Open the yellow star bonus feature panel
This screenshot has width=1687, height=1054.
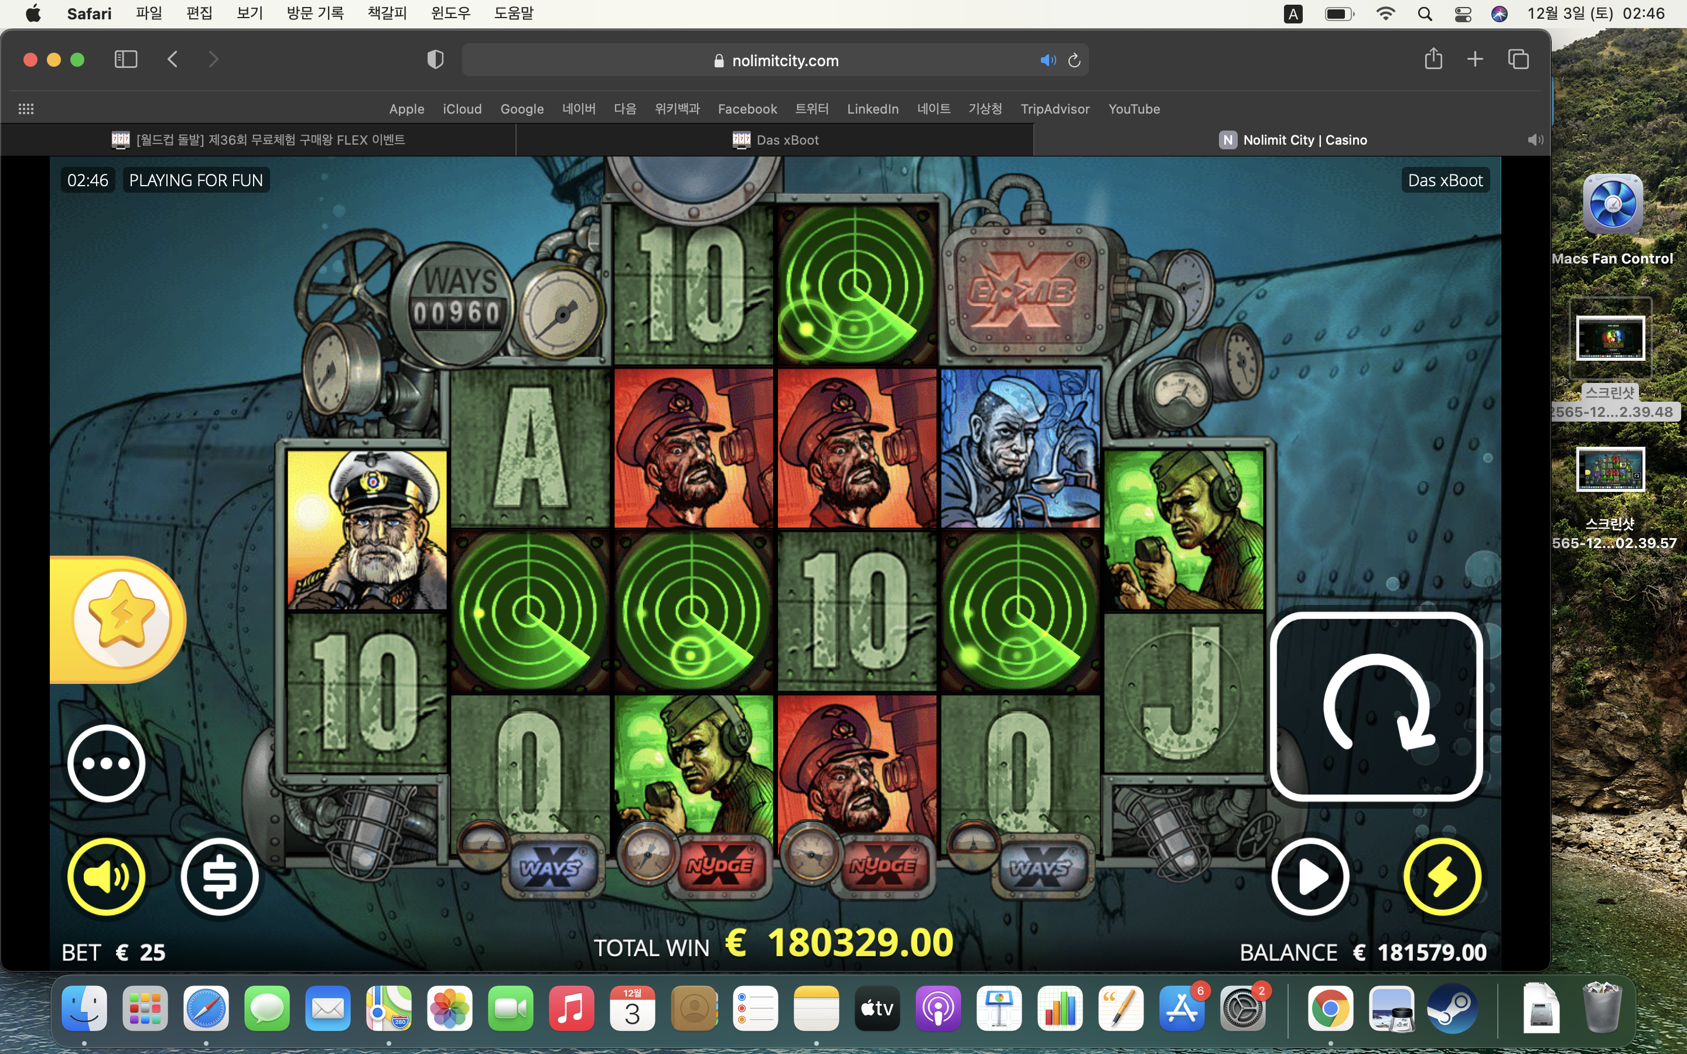pyautogui.click(x=121, y=619)
